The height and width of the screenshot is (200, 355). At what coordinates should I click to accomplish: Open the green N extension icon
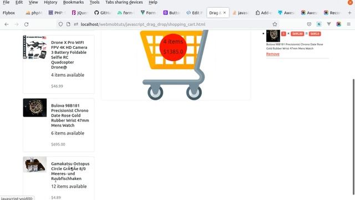tap(319, 24)
